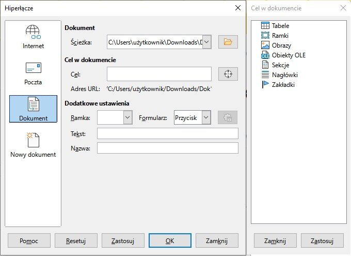Click Zamknij in Cel w dokumencie window
Image resolution: width=351 pixels, height=256 pixels.
(x=275, y=240)
